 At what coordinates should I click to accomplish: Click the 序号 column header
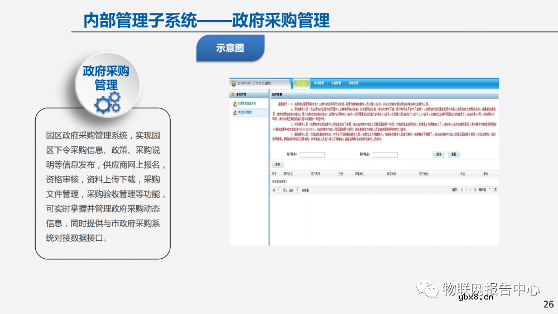pos(274,174)
